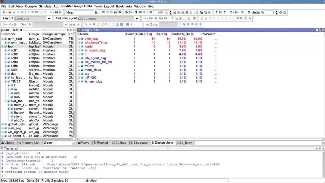Click the run length 100 ns field
This screenshot has width=325, height=183.
pos(161,12)
